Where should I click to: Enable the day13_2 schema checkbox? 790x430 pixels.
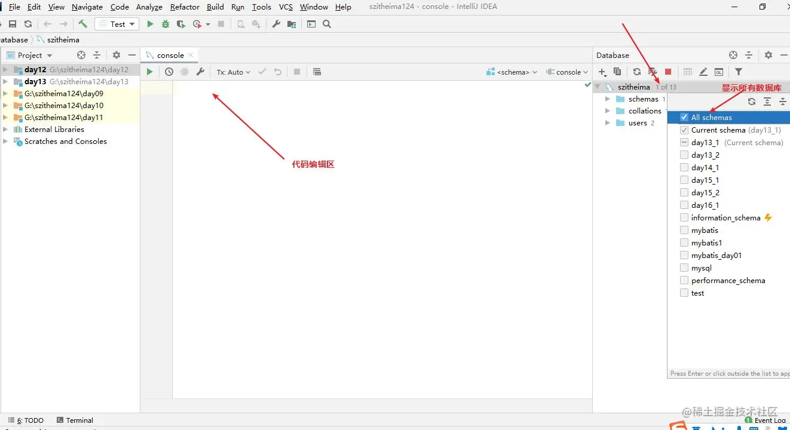(x=684, y=155)
